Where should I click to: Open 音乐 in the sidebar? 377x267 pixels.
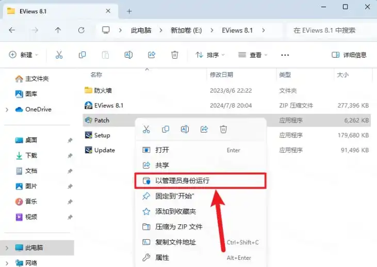pos(26,202)
